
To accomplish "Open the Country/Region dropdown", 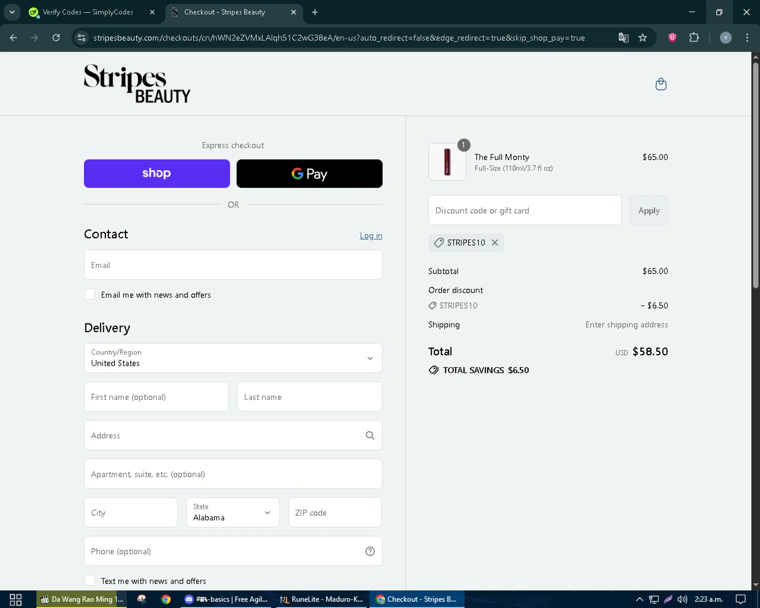I will click(x=233, y=358).
